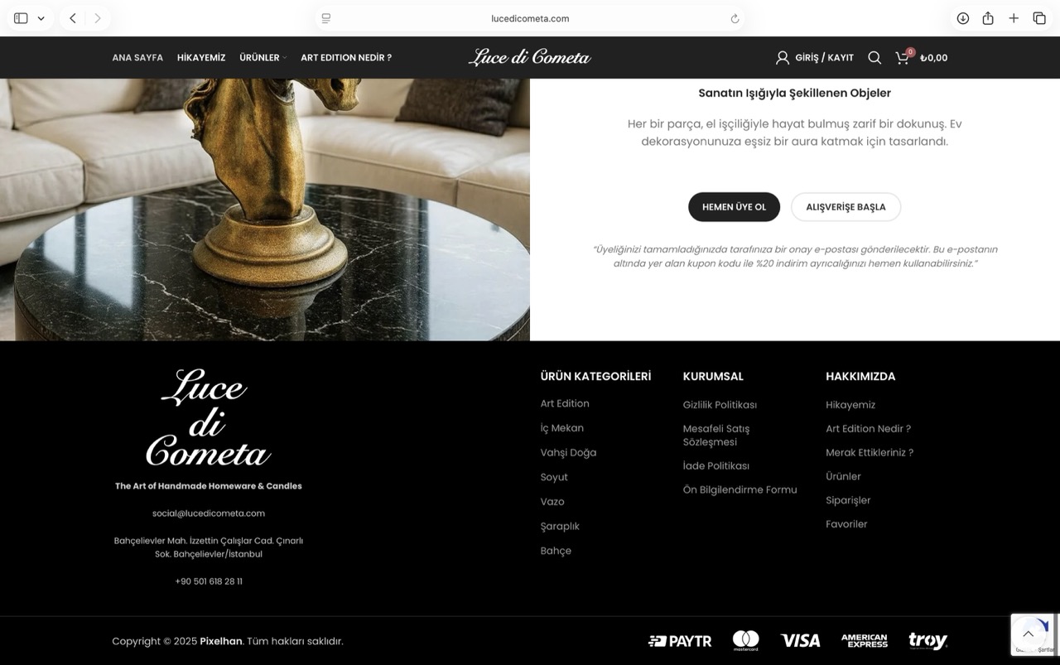Click the scroll-to-top arrow button
1060x665 pixels.
point(1028,634)
